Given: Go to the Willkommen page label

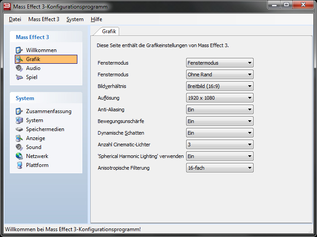Looking at the screenshot, I should [x=41, y=50].
